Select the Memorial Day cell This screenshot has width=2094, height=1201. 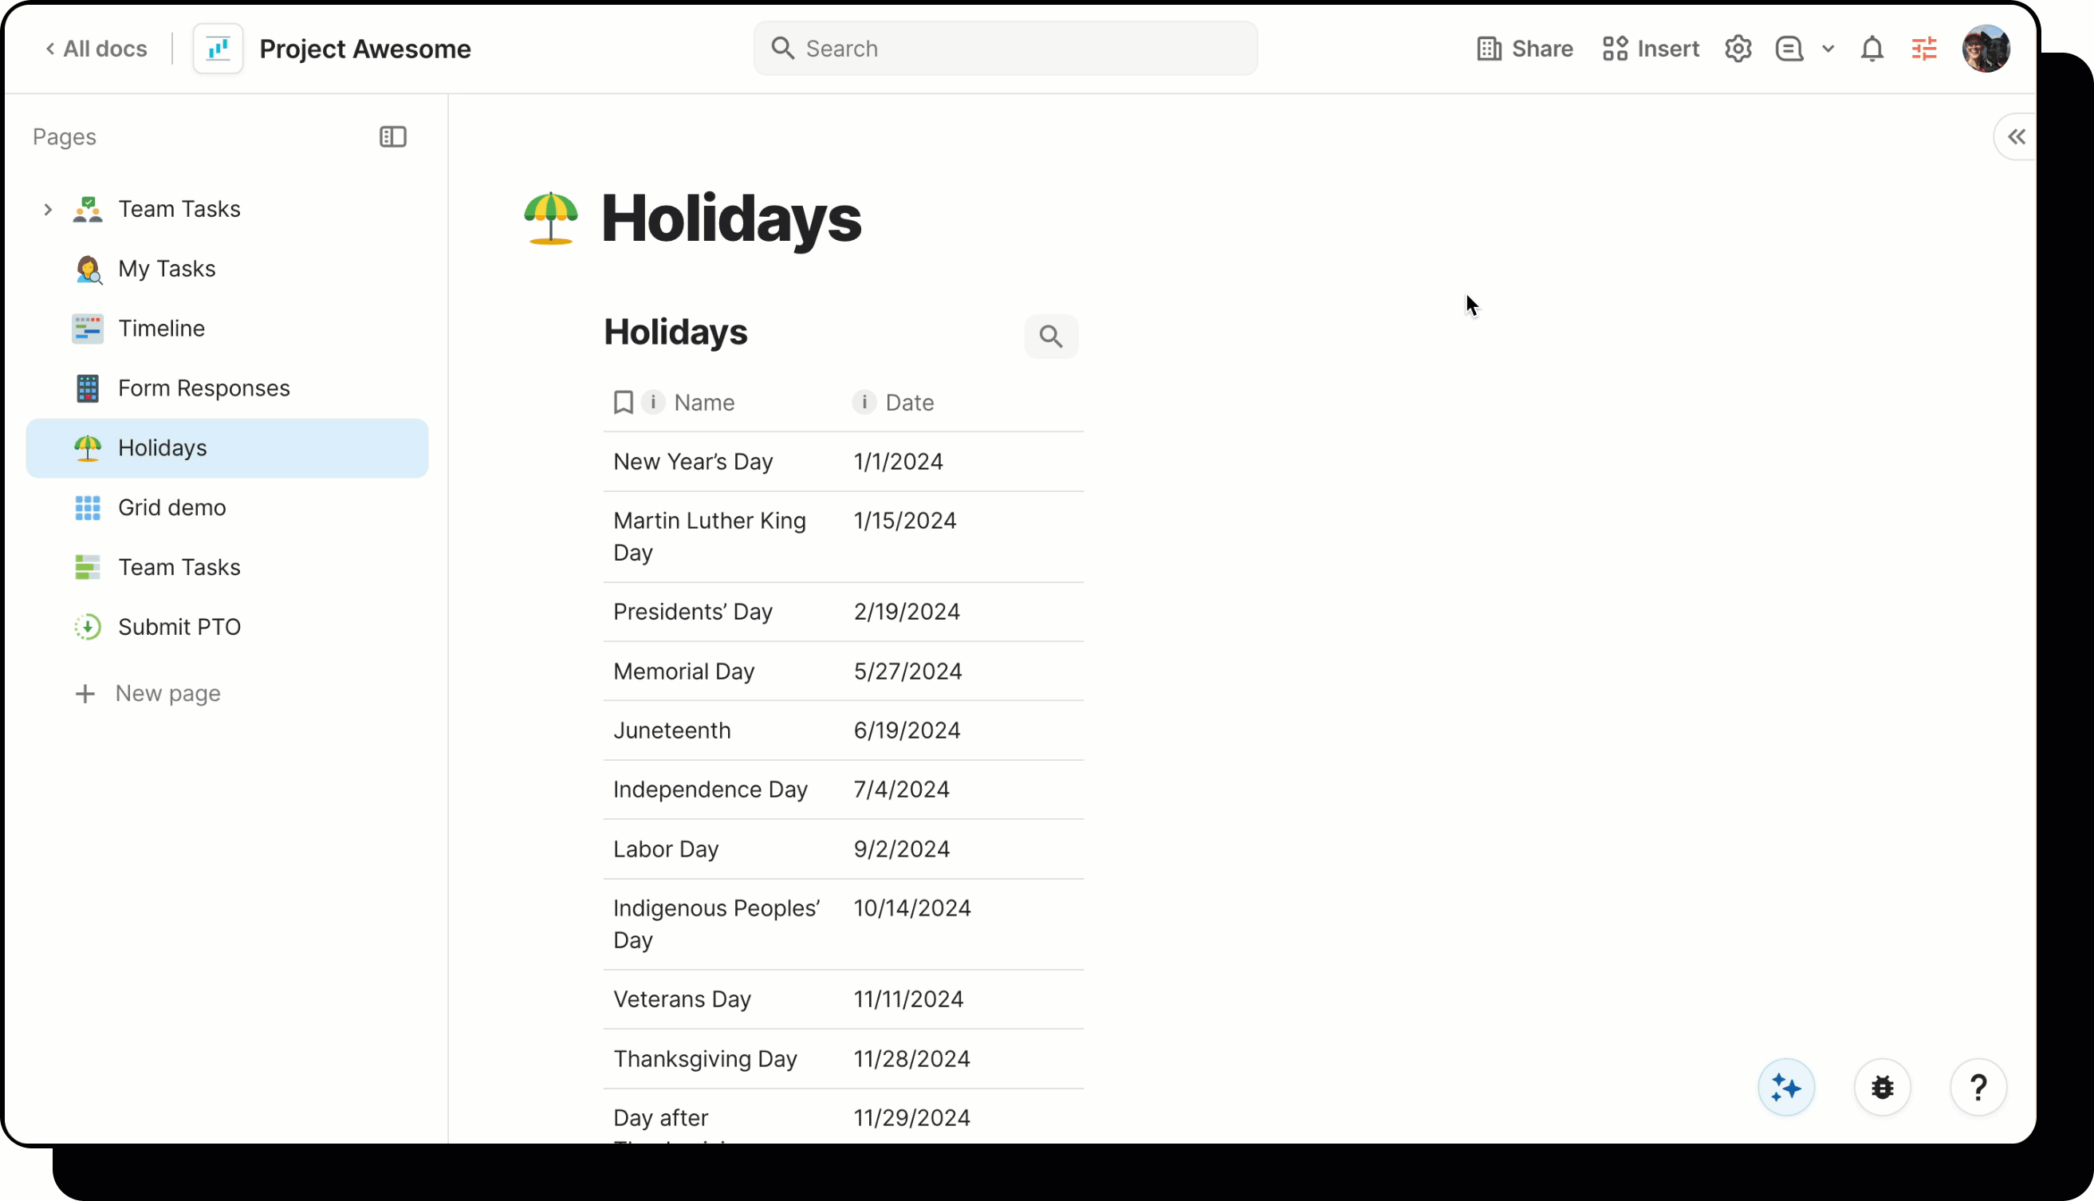click(x=722, y=671)
